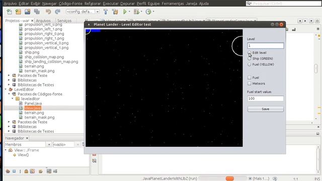Open the Depurar menu
The image size is (322, 181).
coord(127,4)
